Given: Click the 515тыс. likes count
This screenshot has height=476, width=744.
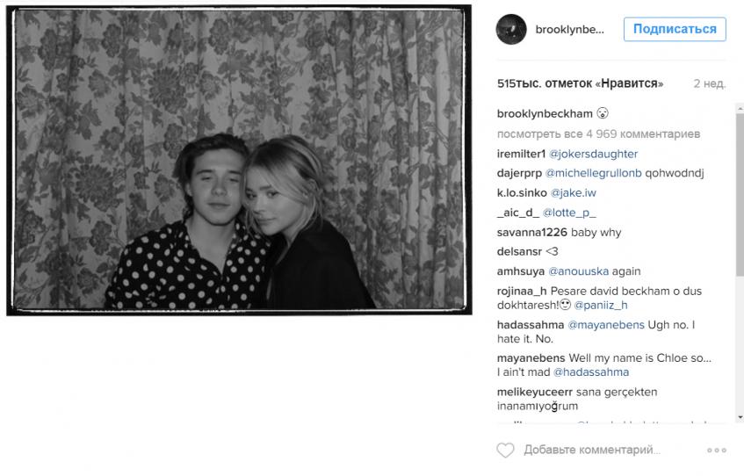Looking at the screenshot, I should [x=580, y=83].
